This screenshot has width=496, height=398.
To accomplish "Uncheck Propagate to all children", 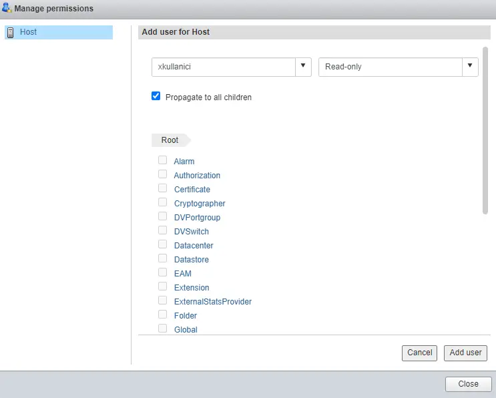I will (156, 97).
